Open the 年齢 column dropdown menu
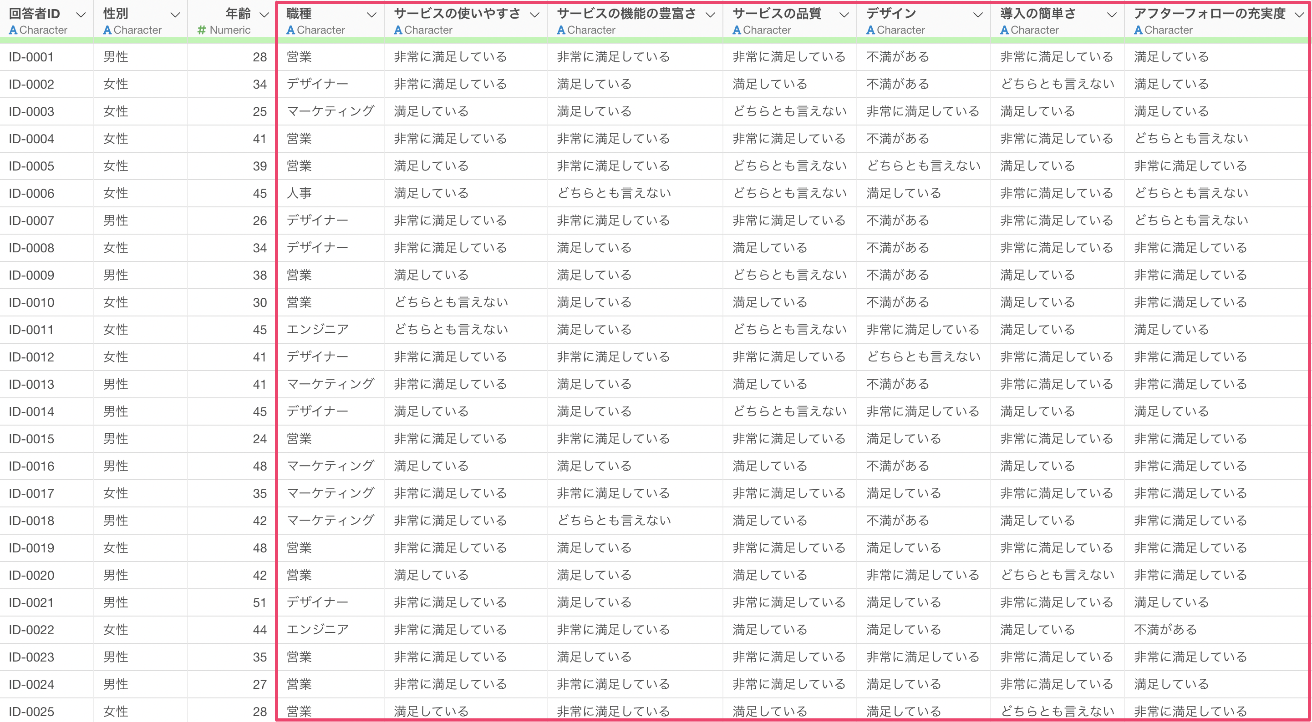This screenshot has height=722, width=1312. (264, 15)
